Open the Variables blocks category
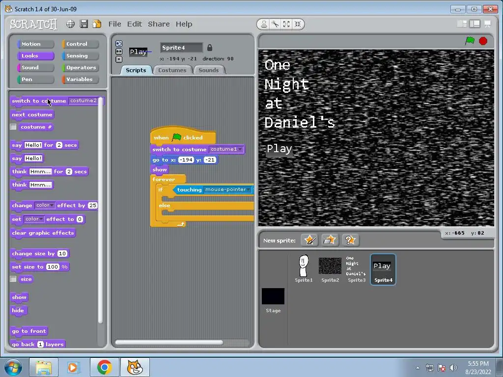This screenshot has height=377, width=503. (x=80, y=80)
